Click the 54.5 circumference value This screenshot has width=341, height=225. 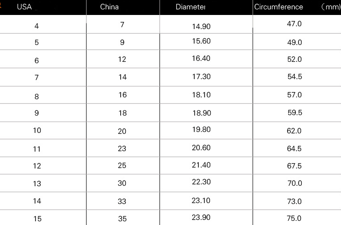point(294,77)
